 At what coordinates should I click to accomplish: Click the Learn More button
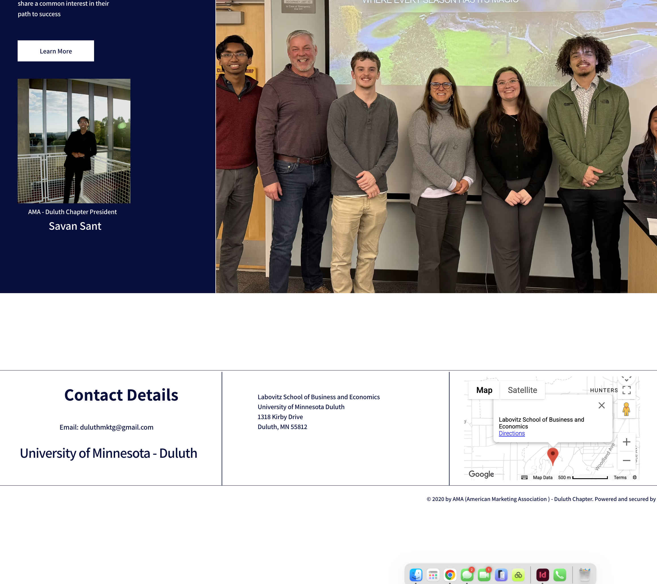[x=56, y=51]
